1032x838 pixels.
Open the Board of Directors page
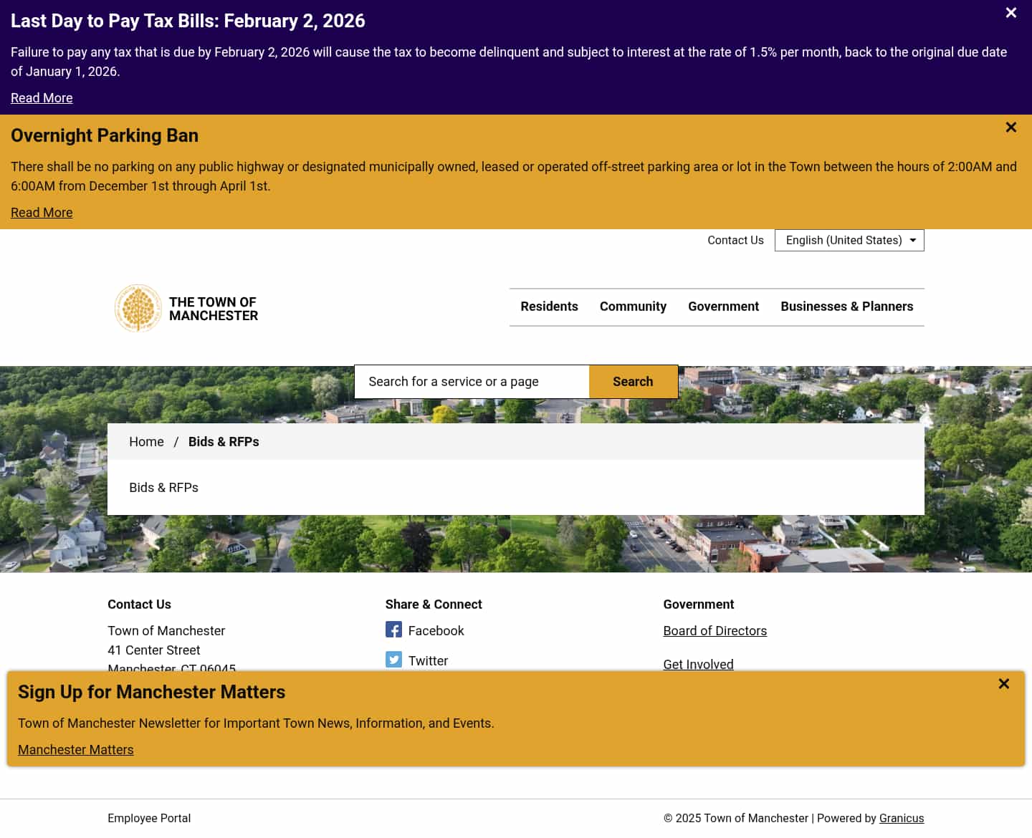(715, 630)
